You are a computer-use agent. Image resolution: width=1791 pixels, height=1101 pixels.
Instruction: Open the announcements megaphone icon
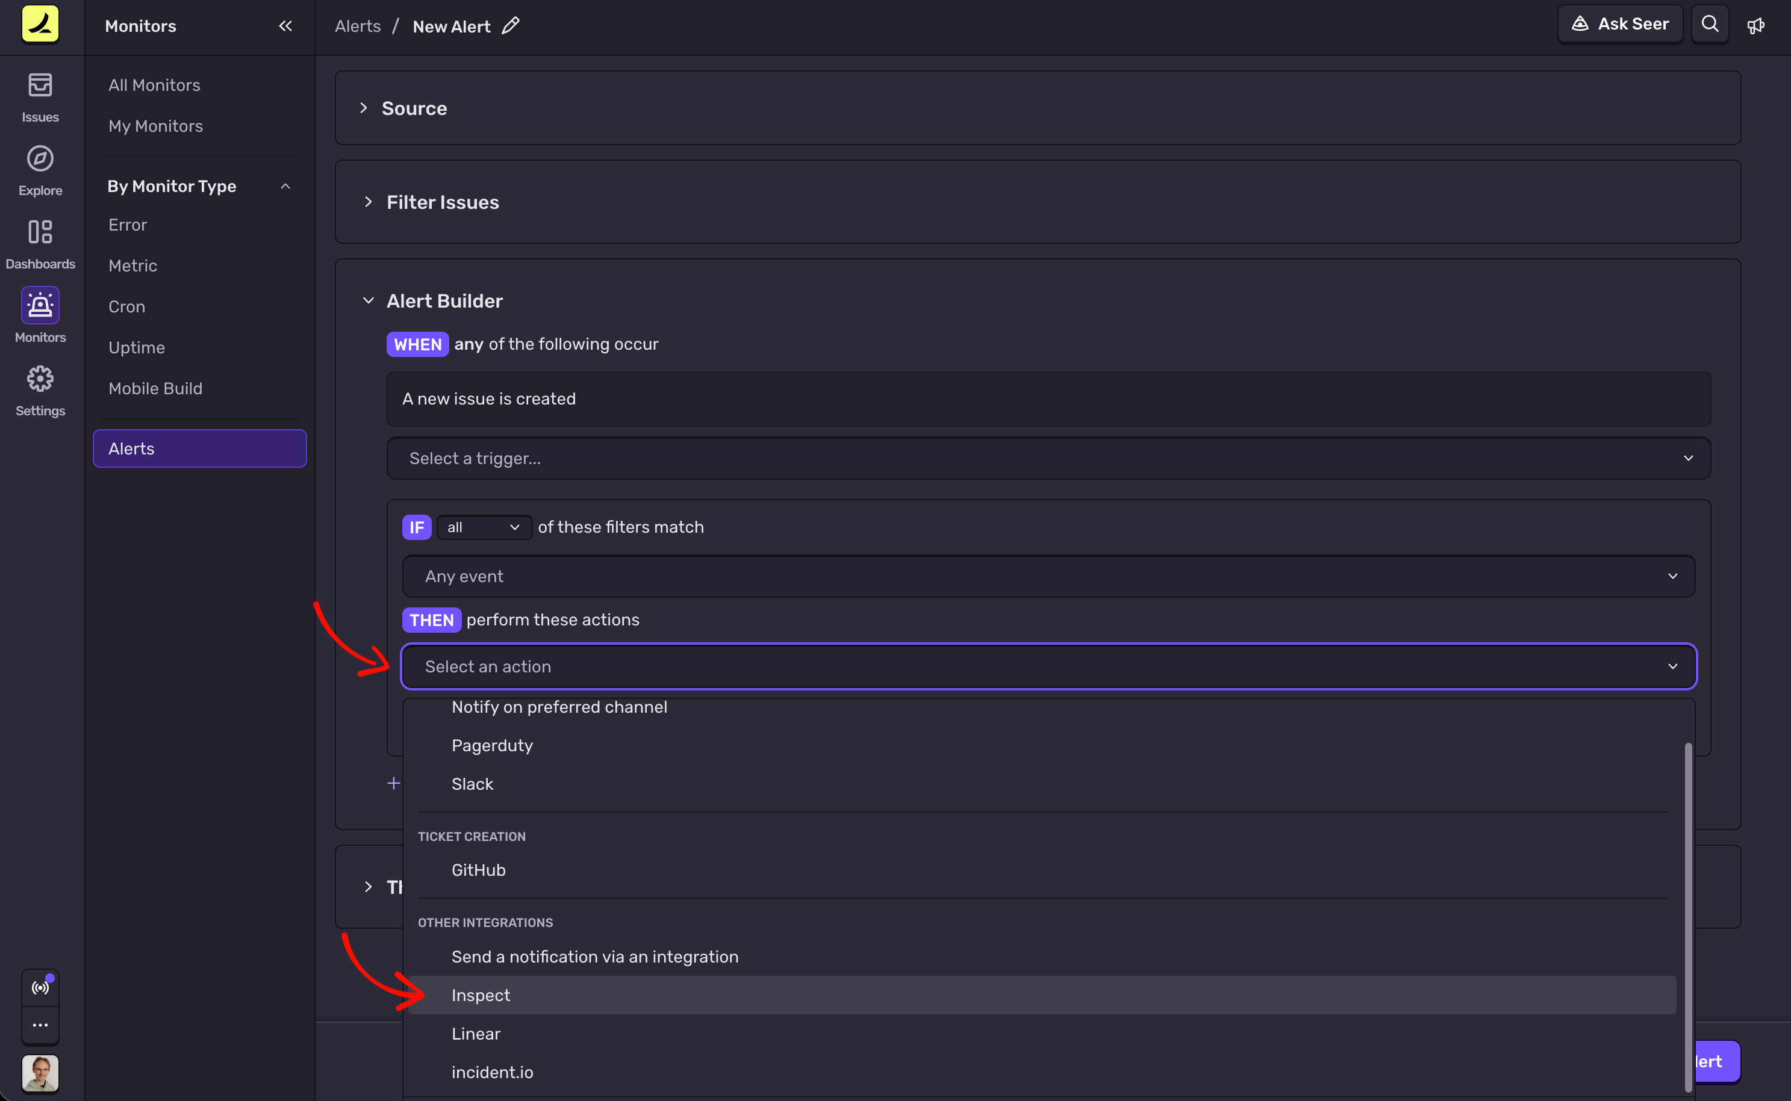coord(1755,25)
